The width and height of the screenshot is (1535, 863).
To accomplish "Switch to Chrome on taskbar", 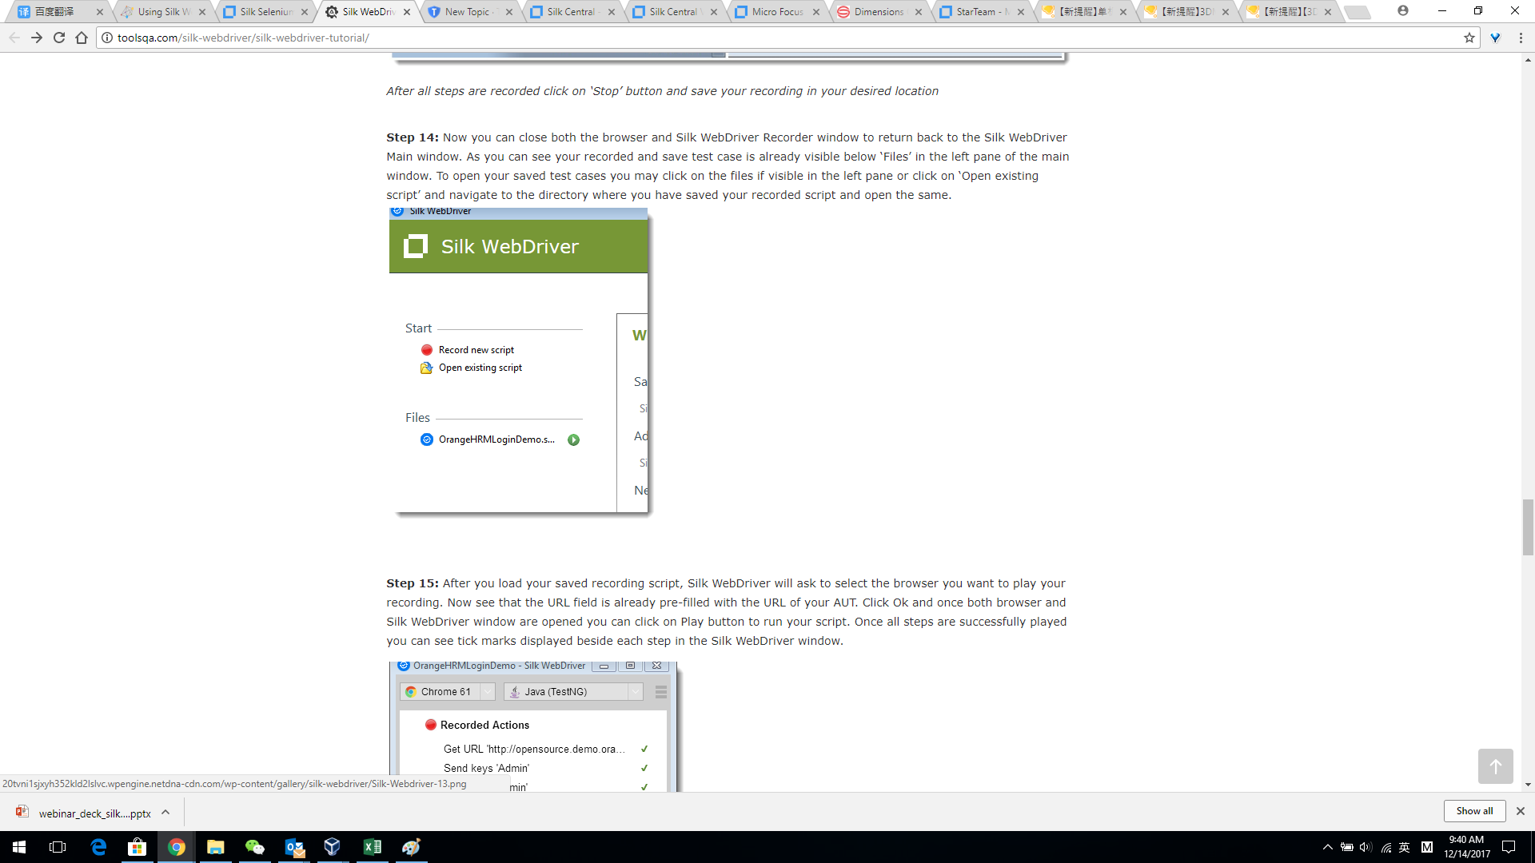I will click(x=177, y=847).
